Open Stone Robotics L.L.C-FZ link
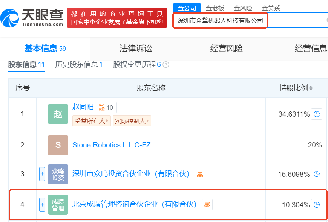328x222 pixels. click(x=112, y=145)
